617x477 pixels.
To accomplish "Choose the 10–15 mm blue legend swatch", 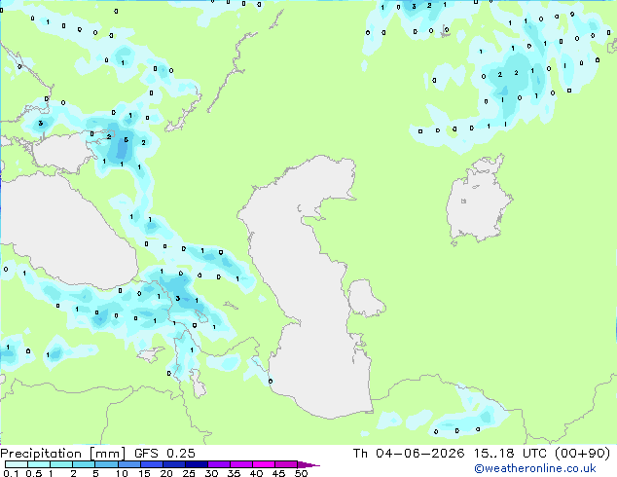I will [x=129, y=464].
